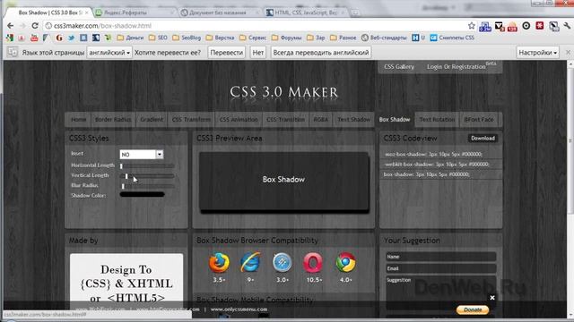Open the Google G bookmark icon

[59, 38]
